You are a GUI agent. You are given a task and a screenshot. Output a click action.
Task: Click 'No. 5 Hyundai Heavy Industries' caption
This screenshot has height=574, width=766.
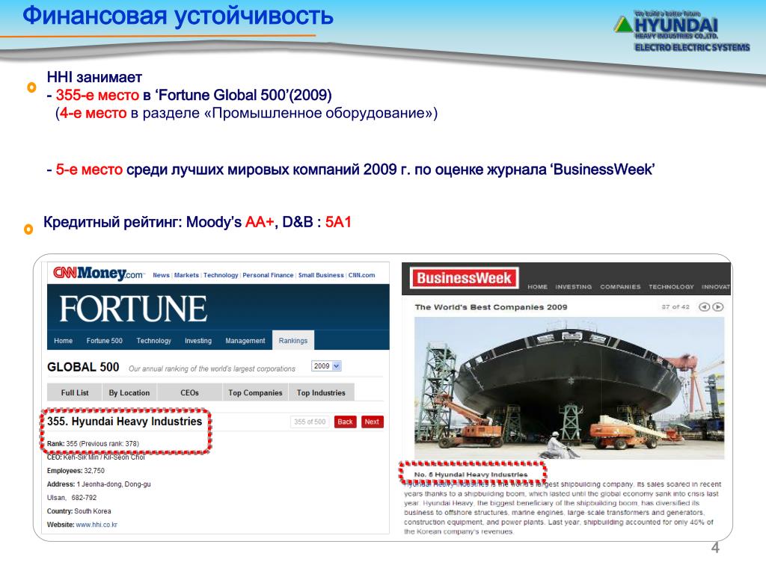coord(471,475)
